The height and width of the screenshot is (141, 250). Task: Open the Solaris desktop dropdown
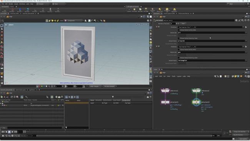[43, 4]
